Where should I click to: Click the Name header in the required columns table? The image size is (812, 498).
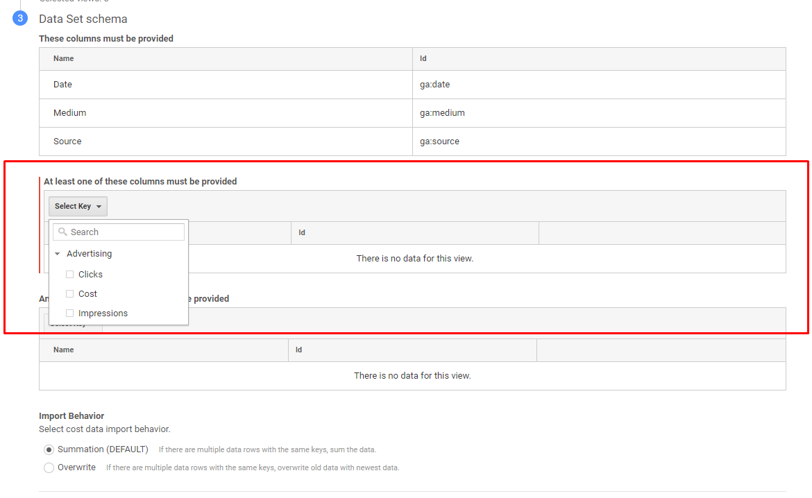pos(63,59)
